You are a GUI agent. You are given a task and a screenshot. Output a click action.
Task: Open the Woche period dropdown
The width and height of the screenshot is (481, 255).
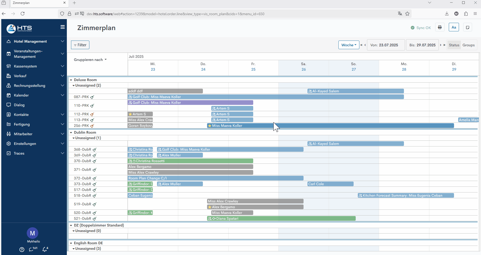pyautogui.click(x=349, y=45)
